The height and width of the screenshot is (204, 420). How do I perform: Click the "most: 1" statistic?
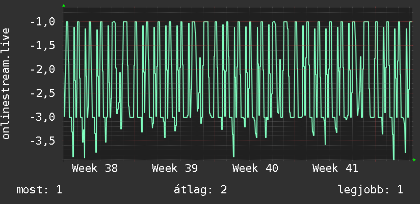click(39, 190)
